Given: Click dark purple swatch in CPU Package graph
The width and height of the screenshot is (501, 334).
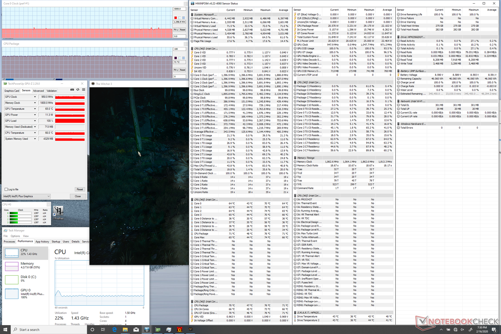Looking at the screenshot, I should tap(176, 58).
